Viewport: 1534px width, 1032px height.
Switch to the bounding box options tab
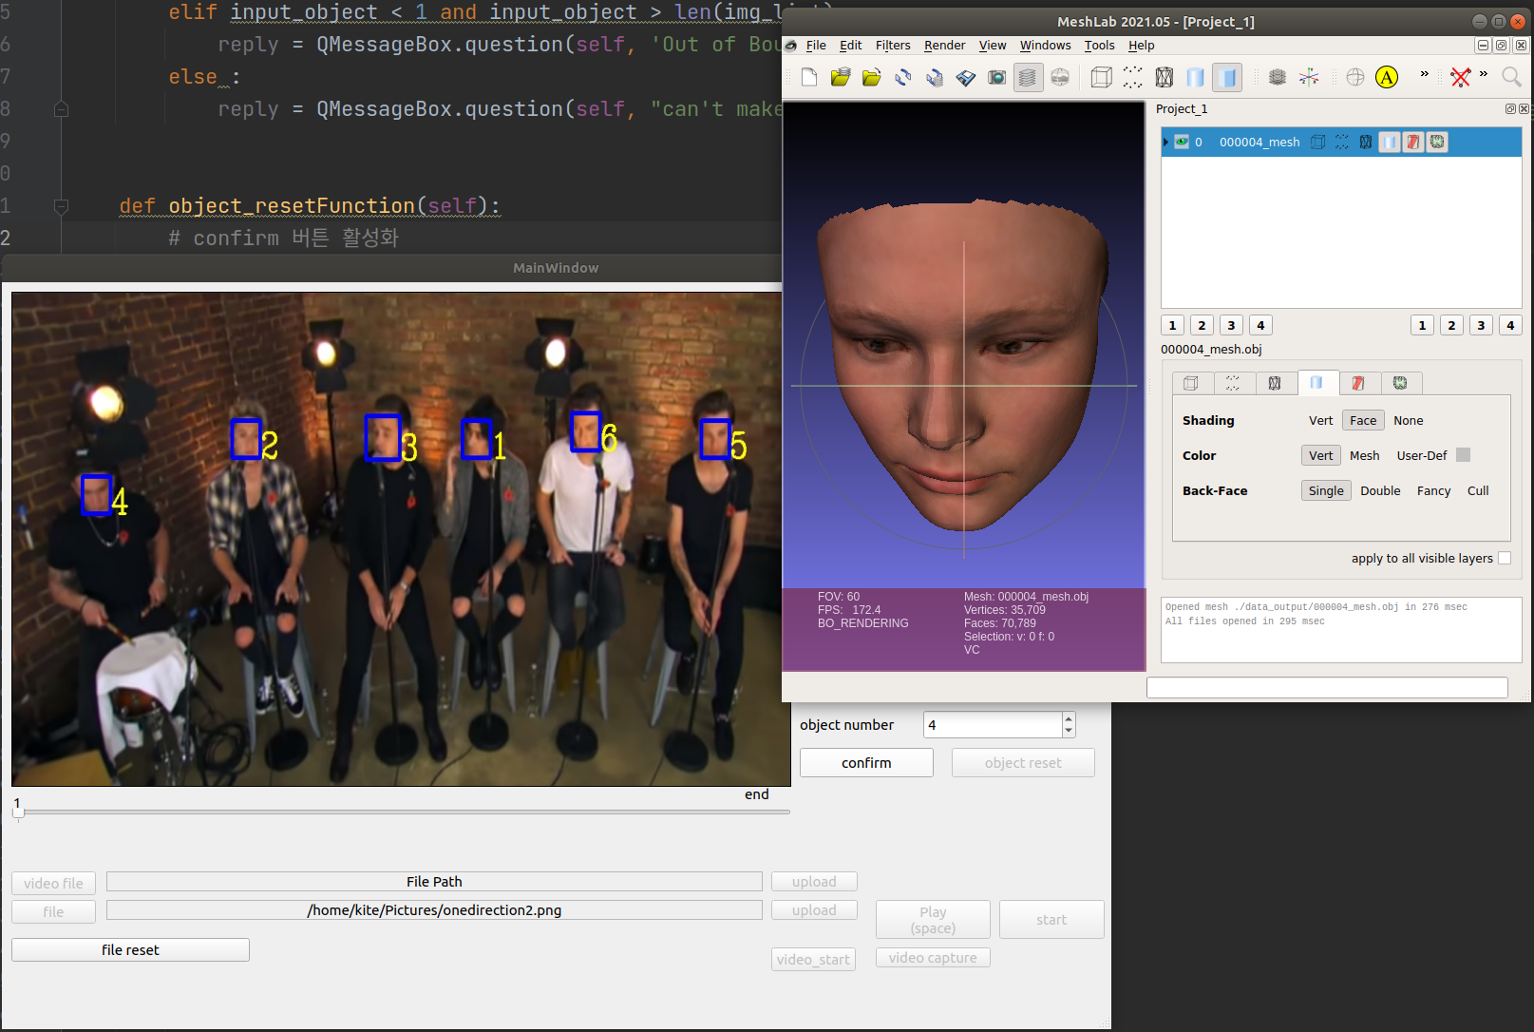click(x=1191, y=383)
